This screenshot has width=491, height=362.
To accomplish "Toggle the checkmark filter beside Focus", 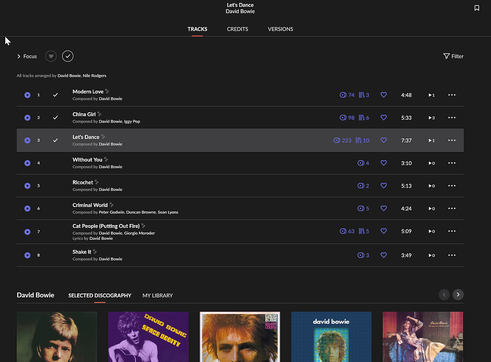I will (x=68, y=56).
